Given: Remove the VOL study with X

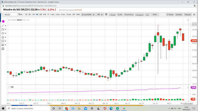Looking at the screenshot, I should tap(9, 87).
